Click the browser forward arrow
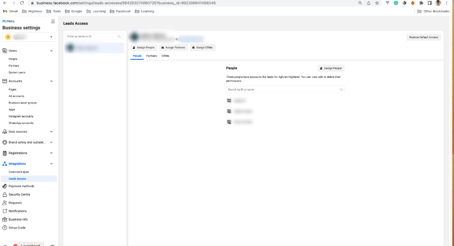Image resolution: width=454 pixels, height=246 pixels. tap(13, 3)
